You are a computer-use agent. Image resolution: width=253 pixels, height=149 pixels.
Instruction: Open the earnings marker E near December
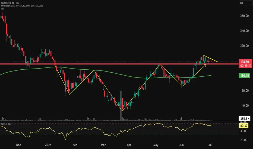pos(4,119)
